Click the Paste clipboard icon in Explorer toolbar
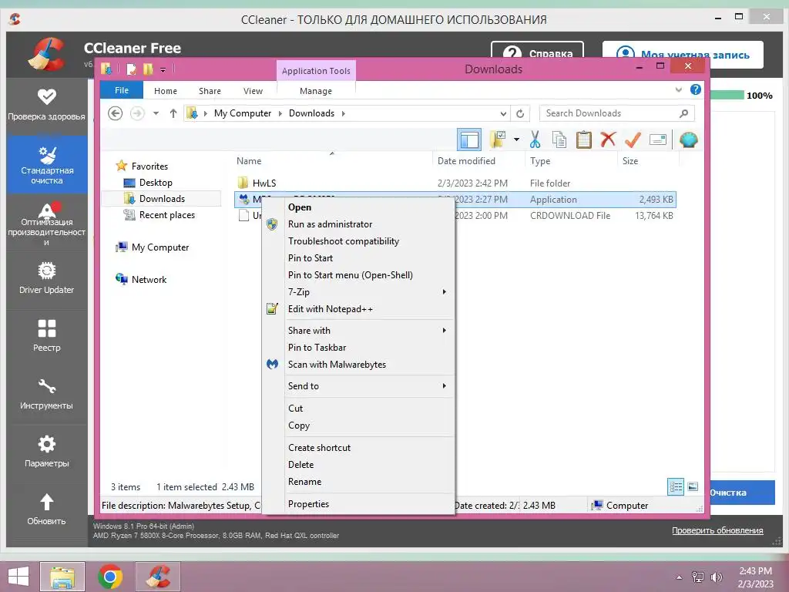The width and height of the screenshot is (789, 592). pyautogui.click(x=584, y=140)
